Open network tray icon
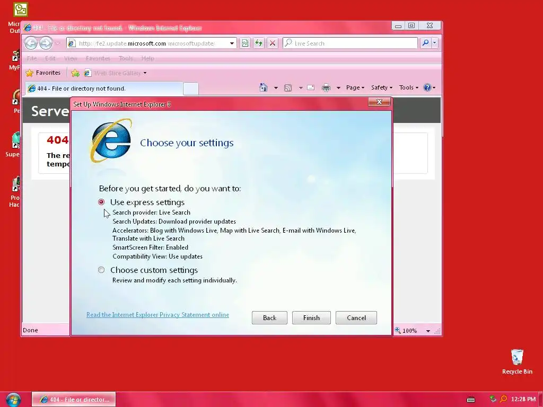 point(493,399)
